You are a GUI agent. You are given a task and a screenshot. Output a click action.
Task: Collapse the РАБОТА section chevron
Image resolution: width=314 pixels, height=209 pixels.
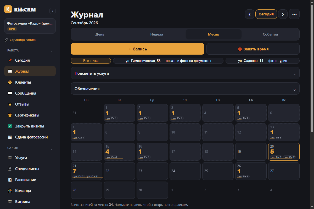tap(52, 51)
